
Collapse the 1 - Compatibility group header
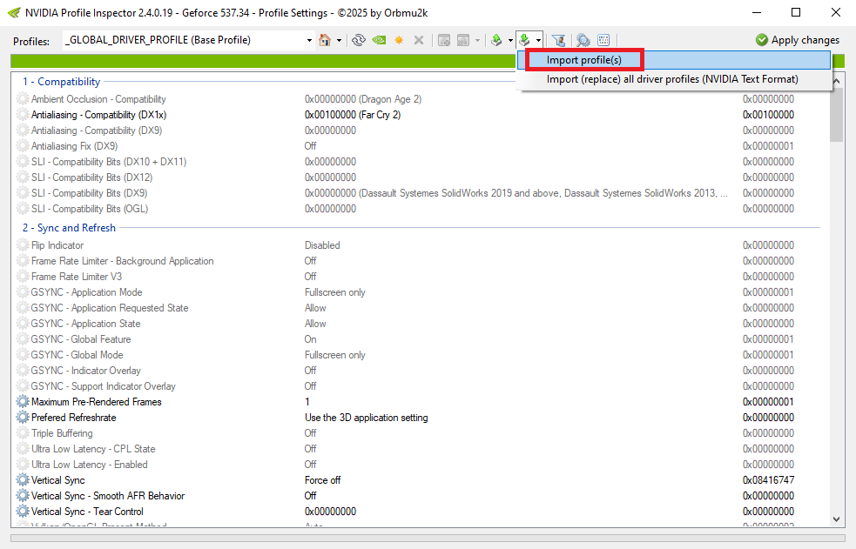click(x=61, y=82)
